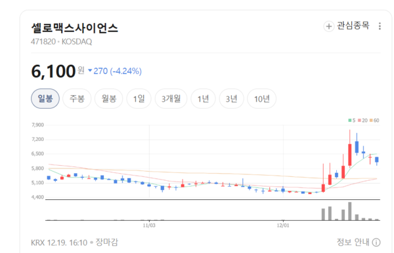
Task: Open the 정보 안내 info icon
Action: tap(376, 243)
